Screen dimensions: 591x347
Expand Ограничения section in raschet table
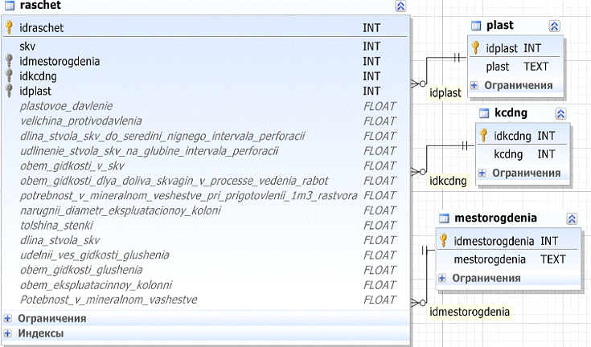(x=8, y=319)
